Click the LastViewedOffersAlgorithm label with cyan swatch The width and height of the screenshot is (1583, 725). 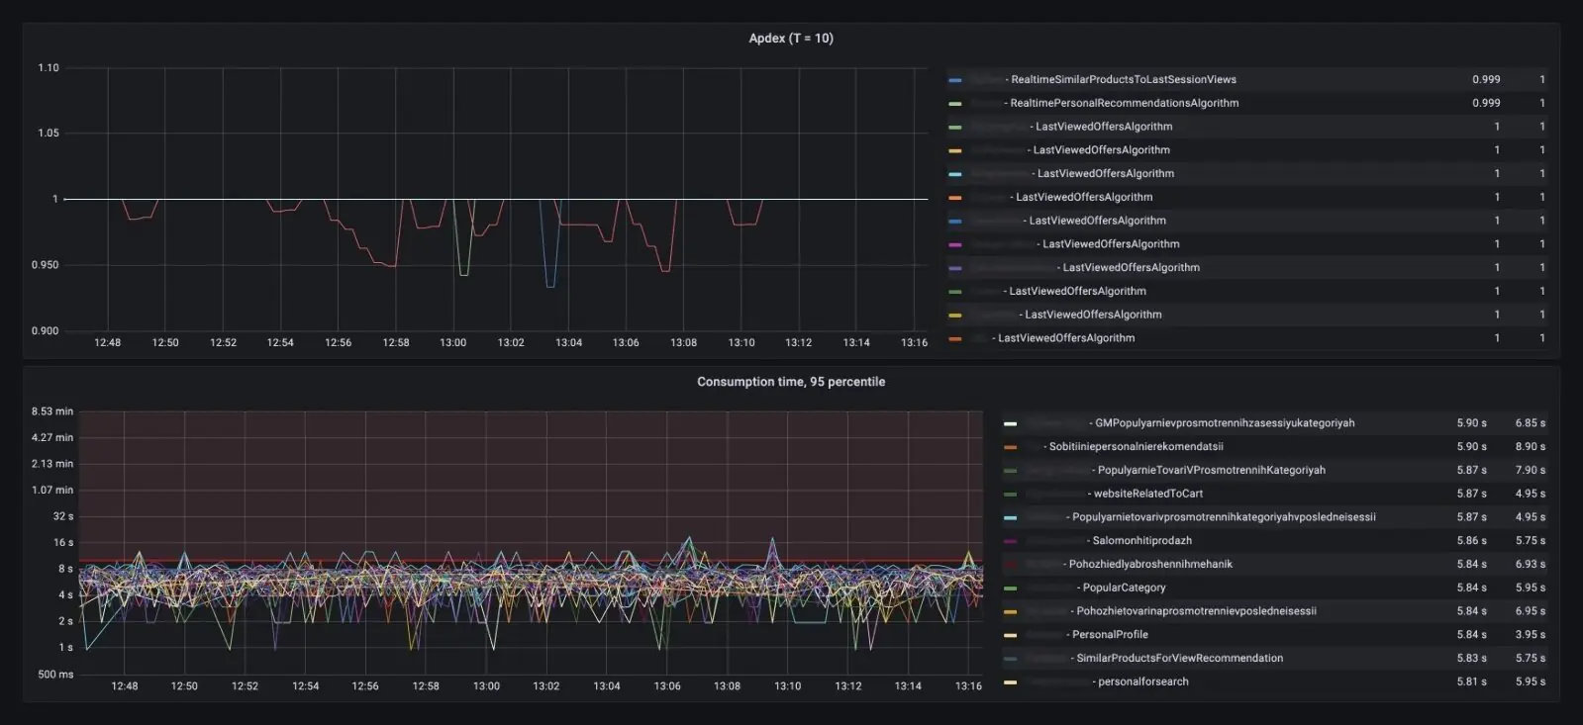click(1106, 173)
